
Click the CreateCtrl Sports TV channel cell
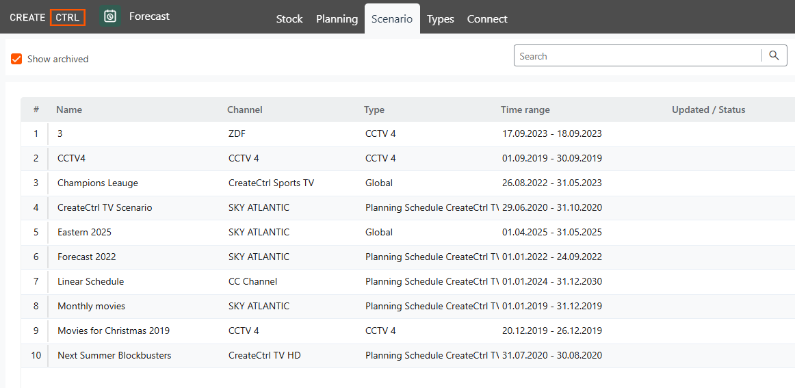pyautogui.click(x=271, y=183)
